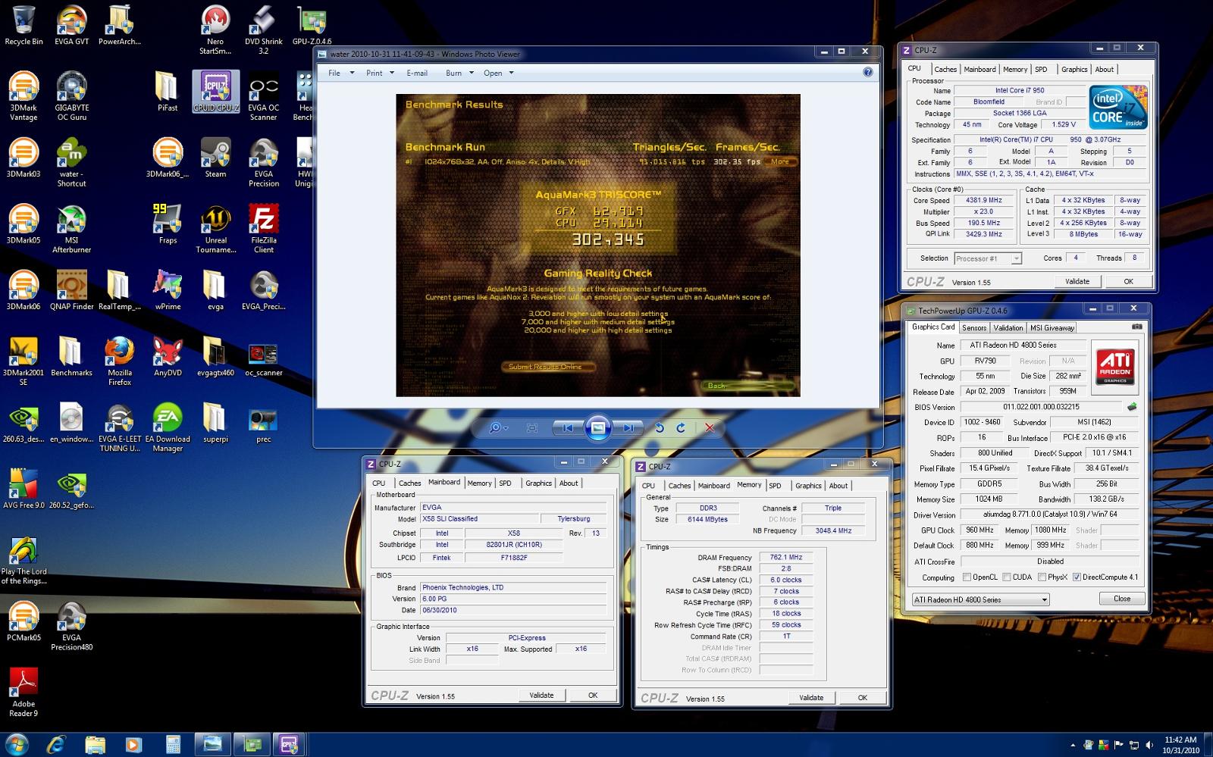Screen dimensions: 1213x757
Task: Open the SPD tab in top CPU-Z
Action: click(x=1041, y=69)
